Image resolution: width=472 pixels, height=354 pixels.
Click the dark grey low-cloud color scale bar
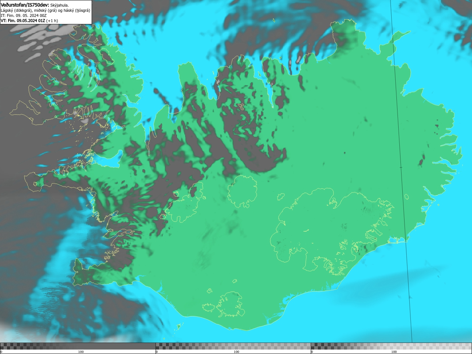78,346
